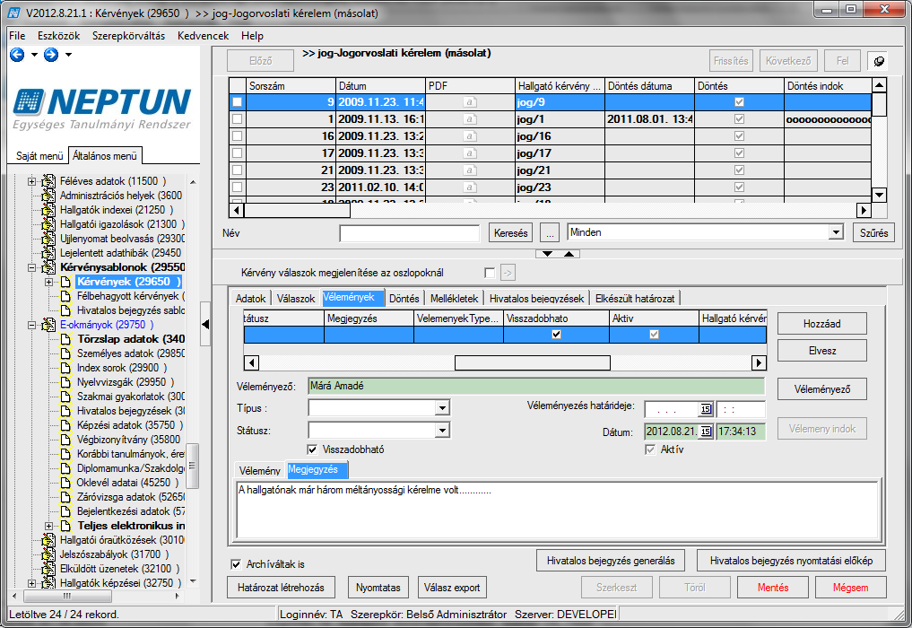Switch to the Mellékletek tab

455,298
